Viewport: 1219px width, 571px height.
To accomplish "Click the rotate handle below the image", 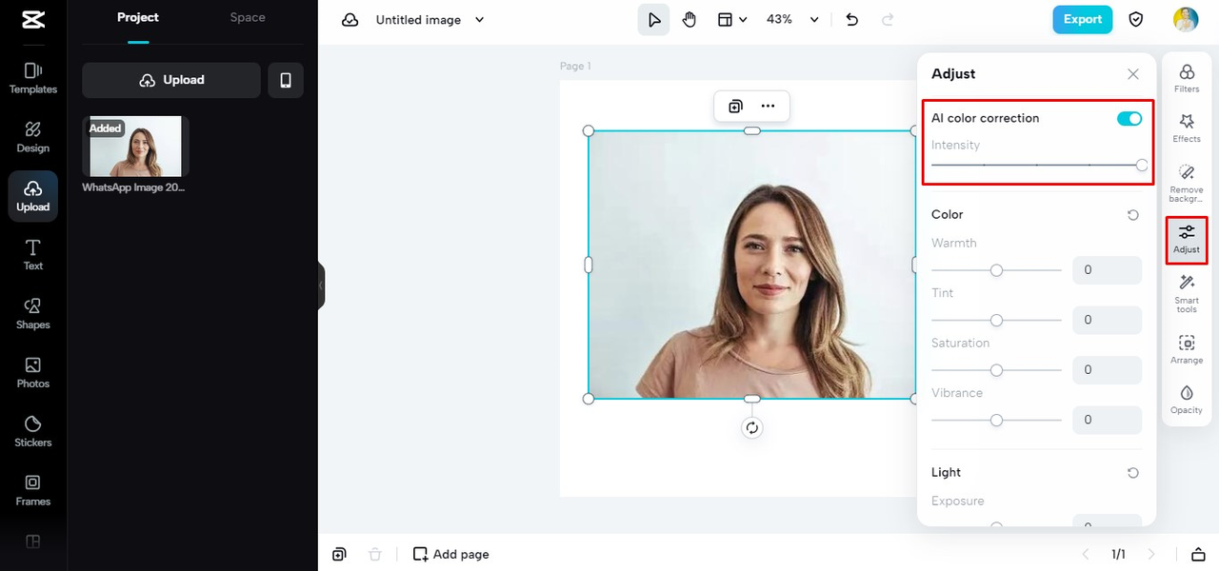I will point(752,428).
